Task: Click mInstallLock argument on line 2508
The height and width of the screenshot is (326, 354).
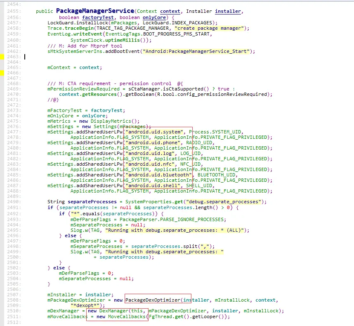Action: [232, 300]
